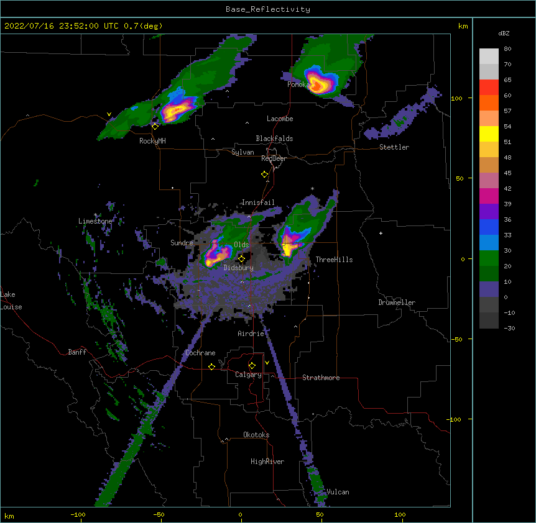Viewport: 536px width, 523px height.
Task: Click the yellow diamond marker below Cochrane
Action: [211, 366]
